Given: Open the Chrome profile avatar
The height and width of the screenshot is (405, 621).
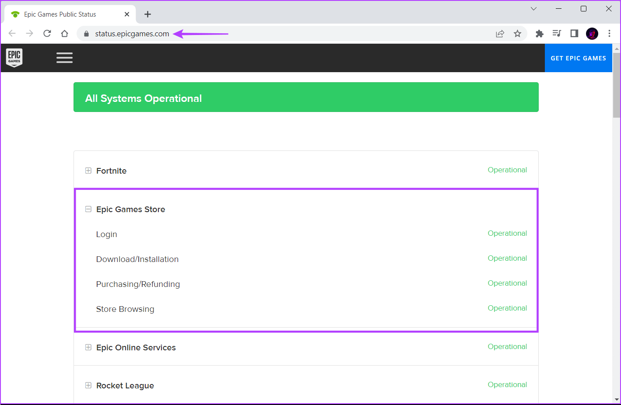Looking at the screenshot, I should click(x=592, y=34).
